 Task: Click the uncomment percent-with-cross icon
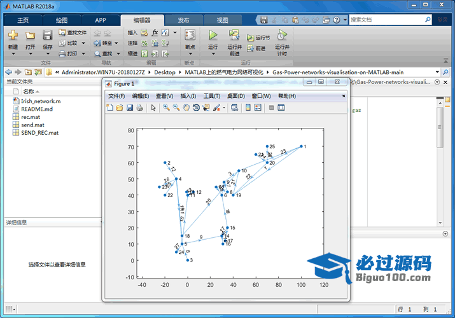click(x=155, y=43)
